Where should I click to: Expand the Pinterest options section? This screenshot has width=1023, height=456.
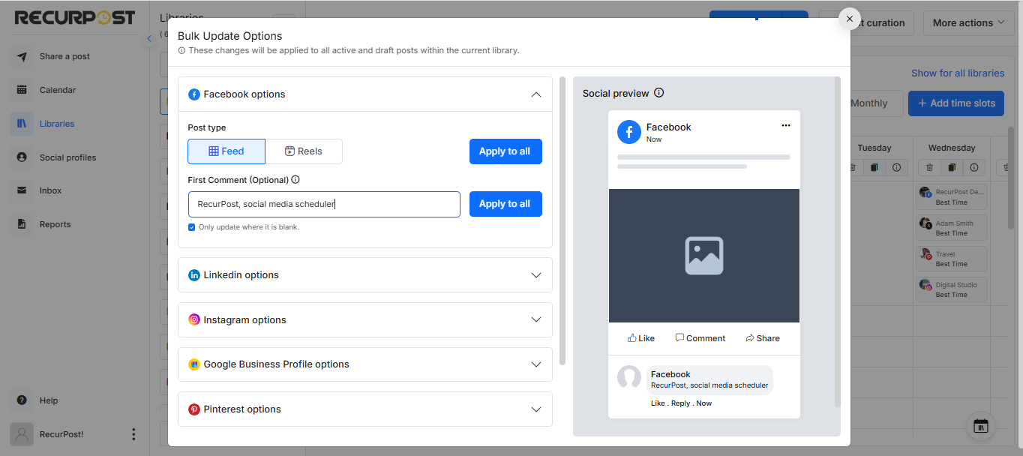click(x=365, y=409)
